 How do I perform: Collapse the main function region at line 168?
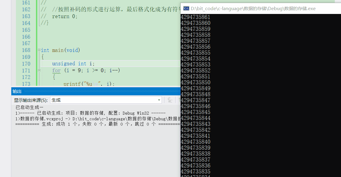pyautogui.click(x=39, y=50)
